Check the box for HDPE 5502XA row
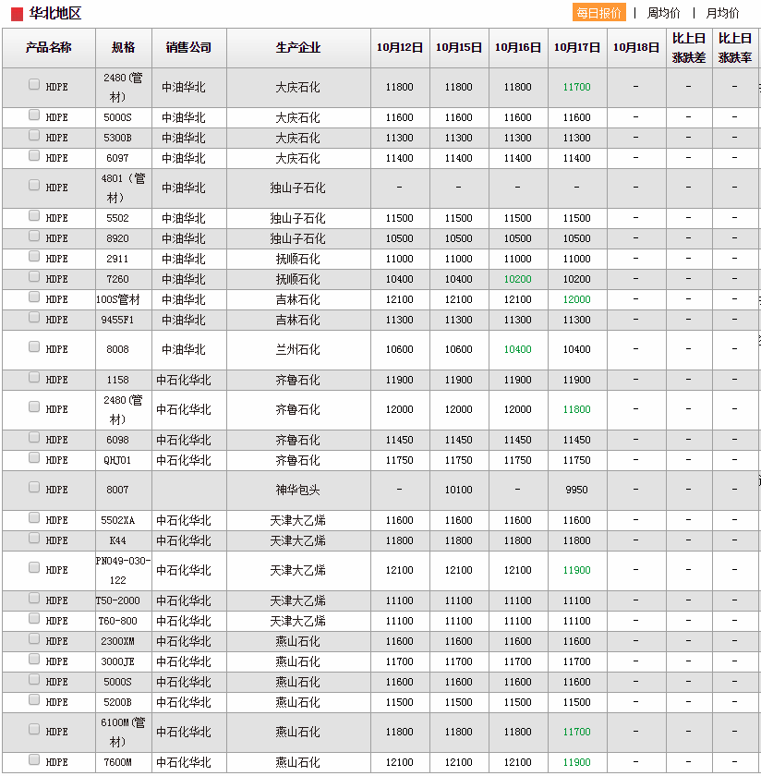 [x=33, y=517]
